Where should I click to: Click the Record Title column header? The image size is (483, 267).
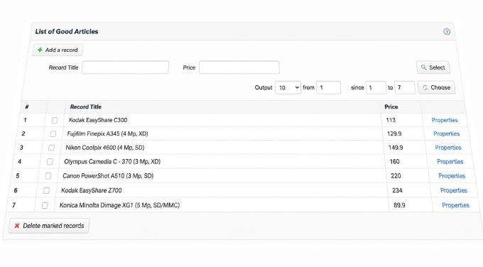(x=86, y=107)
